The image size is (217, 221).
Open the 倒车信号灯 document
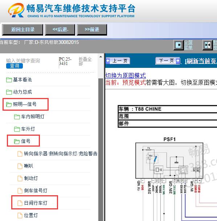pyautogui.click(x=36, y=191)
